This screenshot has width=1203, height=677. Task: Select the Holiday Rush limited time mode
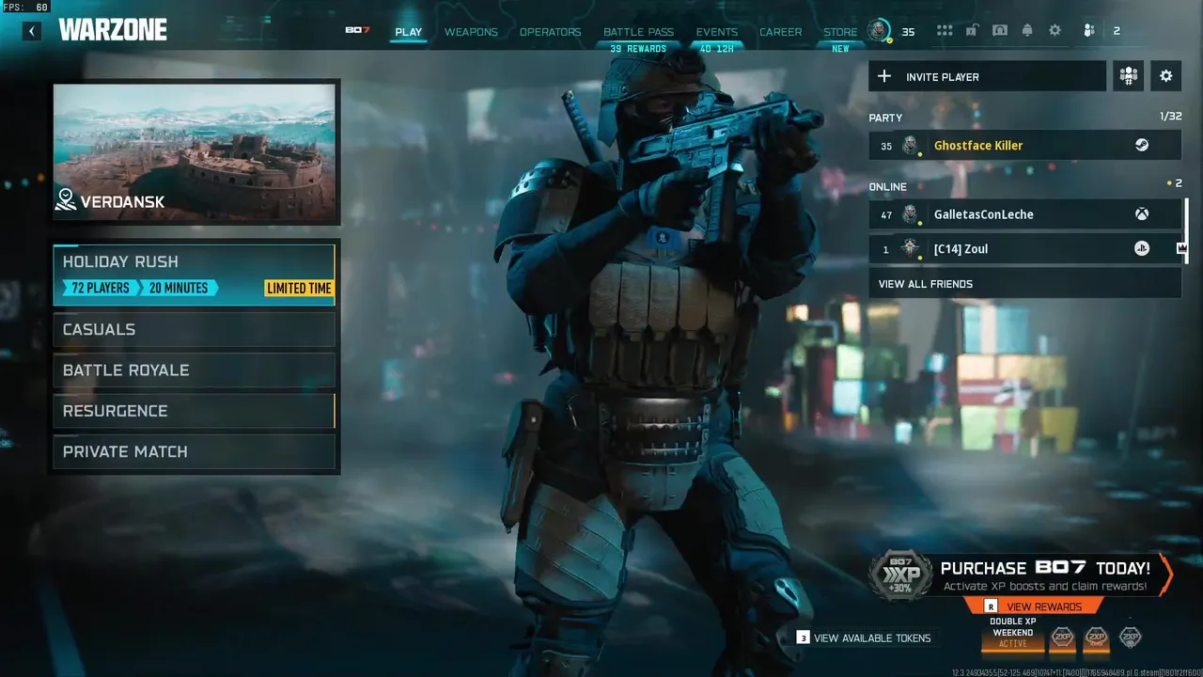(x=195, y=275)
